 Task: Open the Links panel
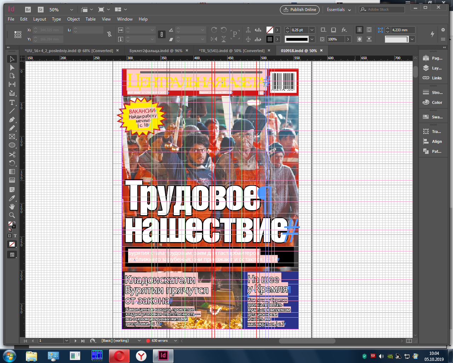pos(433,78)
